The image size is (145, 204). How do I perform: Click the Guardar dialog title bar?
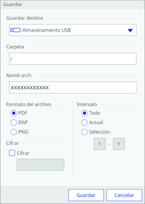click(72, 4)
